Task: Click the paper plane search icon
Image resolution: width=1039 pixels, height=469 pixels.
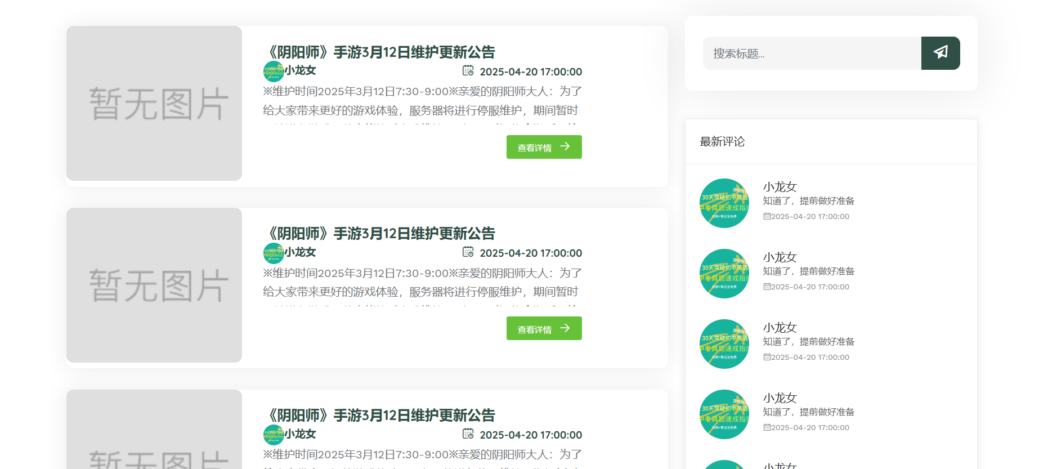Action: [941, 53]
